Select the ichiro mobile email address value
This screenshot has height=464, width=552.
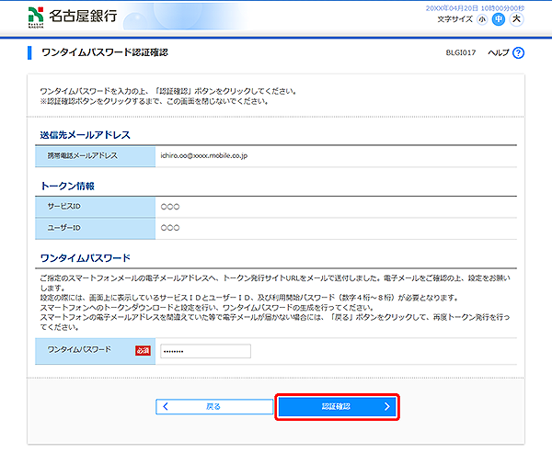coord(203,156)
